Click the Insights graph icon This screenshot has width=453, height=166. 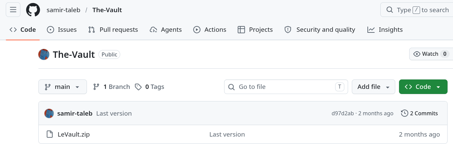point(371,30)
